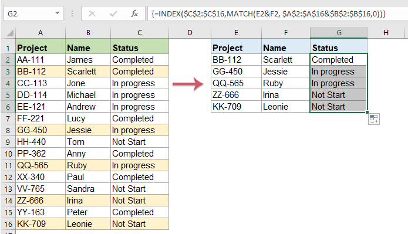Select cell containing YY-163
The width and height of the screenshot is (408, 234).
[x=41, y=212]
